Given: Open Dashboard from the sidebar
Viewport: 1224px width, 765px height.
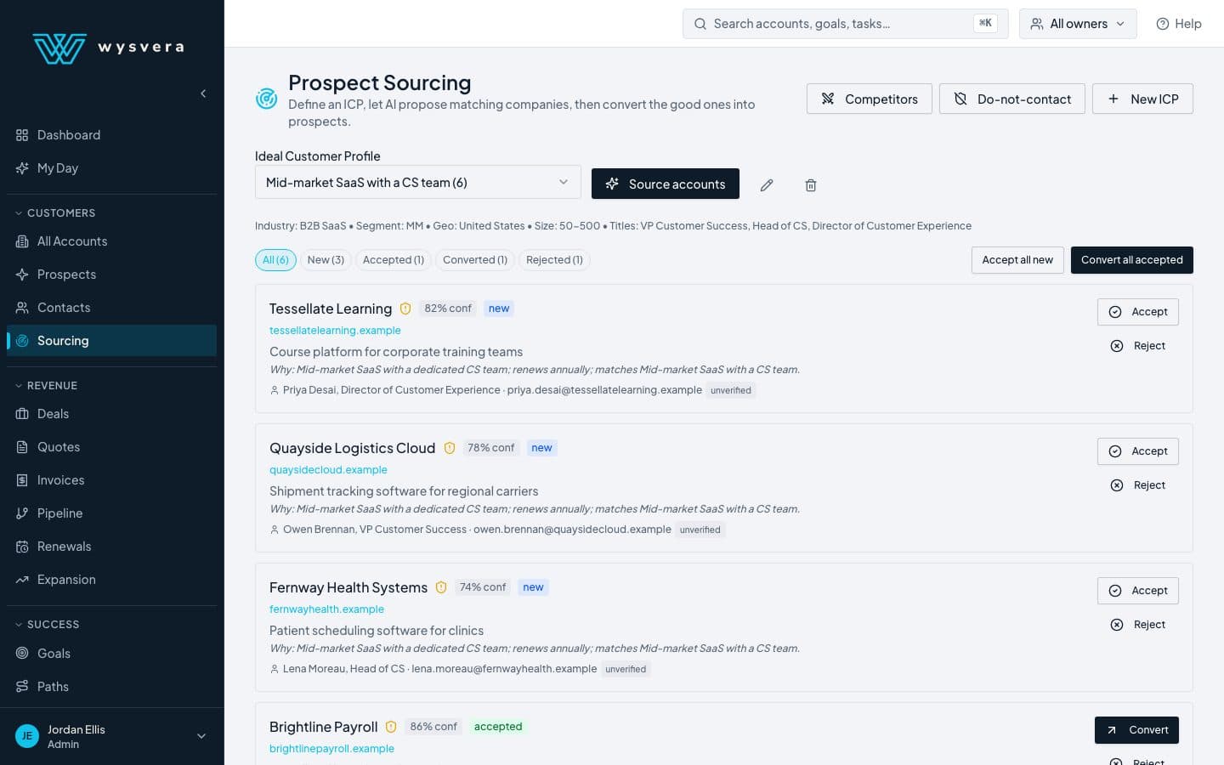Looking at the screenshot, I should [111, 135].
